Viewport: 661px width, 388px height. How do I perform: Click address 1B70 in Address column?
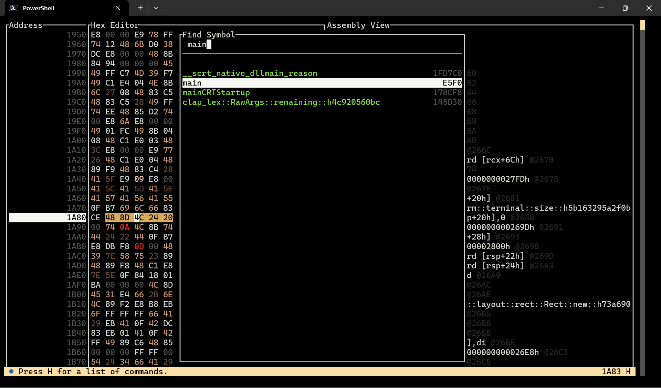(76, 362)
